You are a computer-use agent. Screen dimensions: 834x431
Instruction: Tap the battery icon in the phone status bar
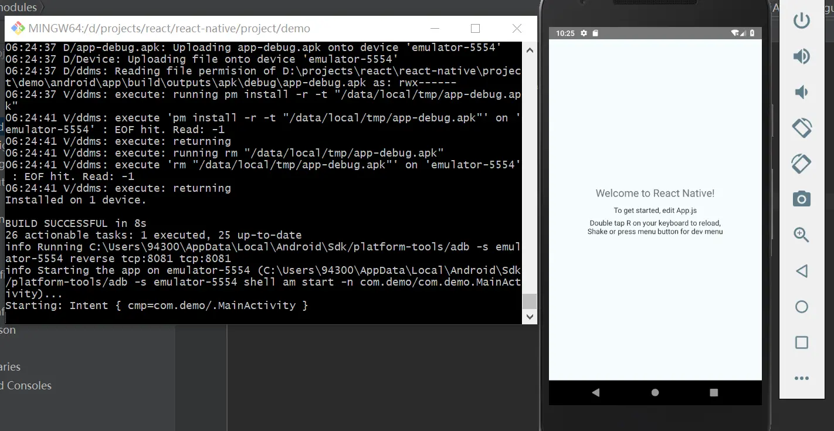(x=753, y=33)
